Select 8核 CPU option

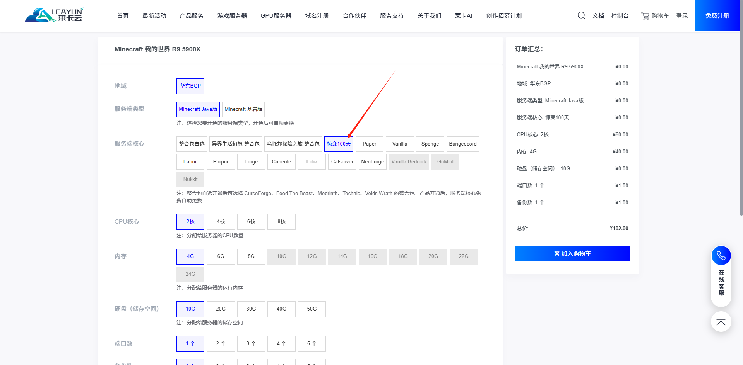(x=282, y=222)
